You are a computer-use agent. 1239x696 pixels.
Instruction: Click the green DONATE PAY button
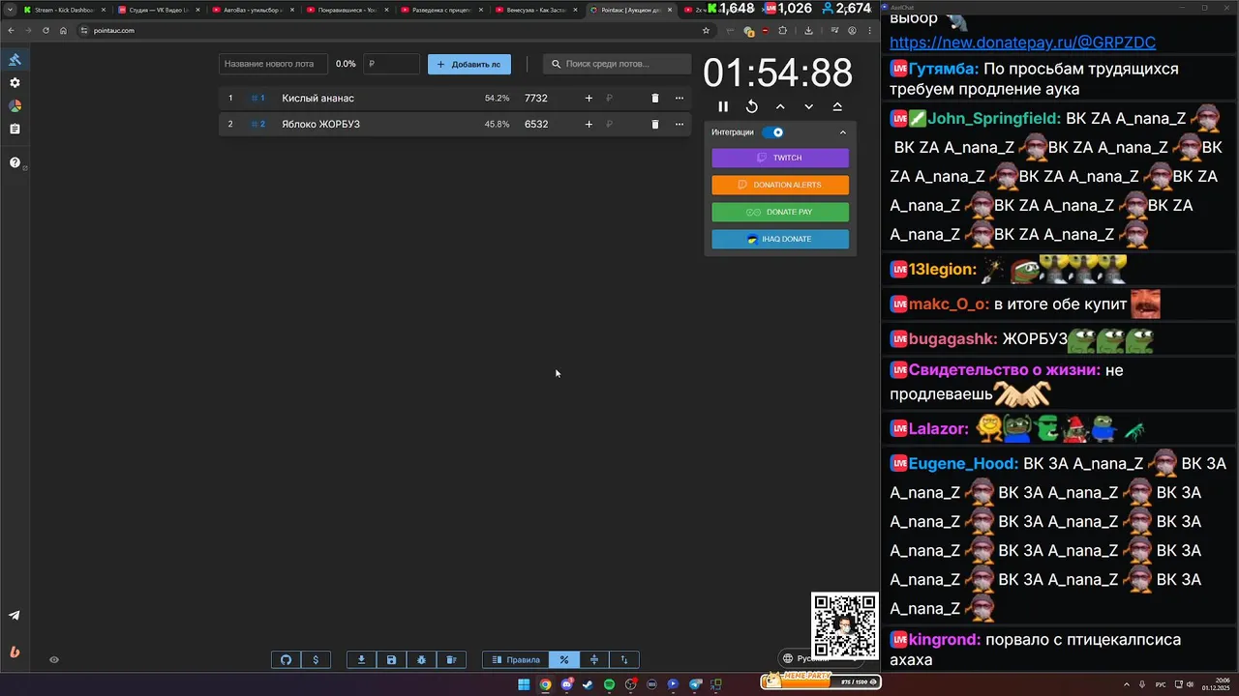tap(780, 212)
